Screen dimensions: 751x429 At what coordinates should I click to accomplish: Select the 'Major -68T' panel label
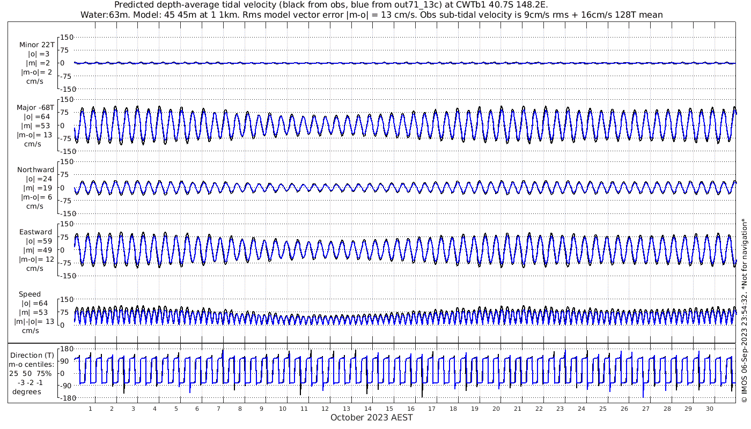tap(35, 107)
